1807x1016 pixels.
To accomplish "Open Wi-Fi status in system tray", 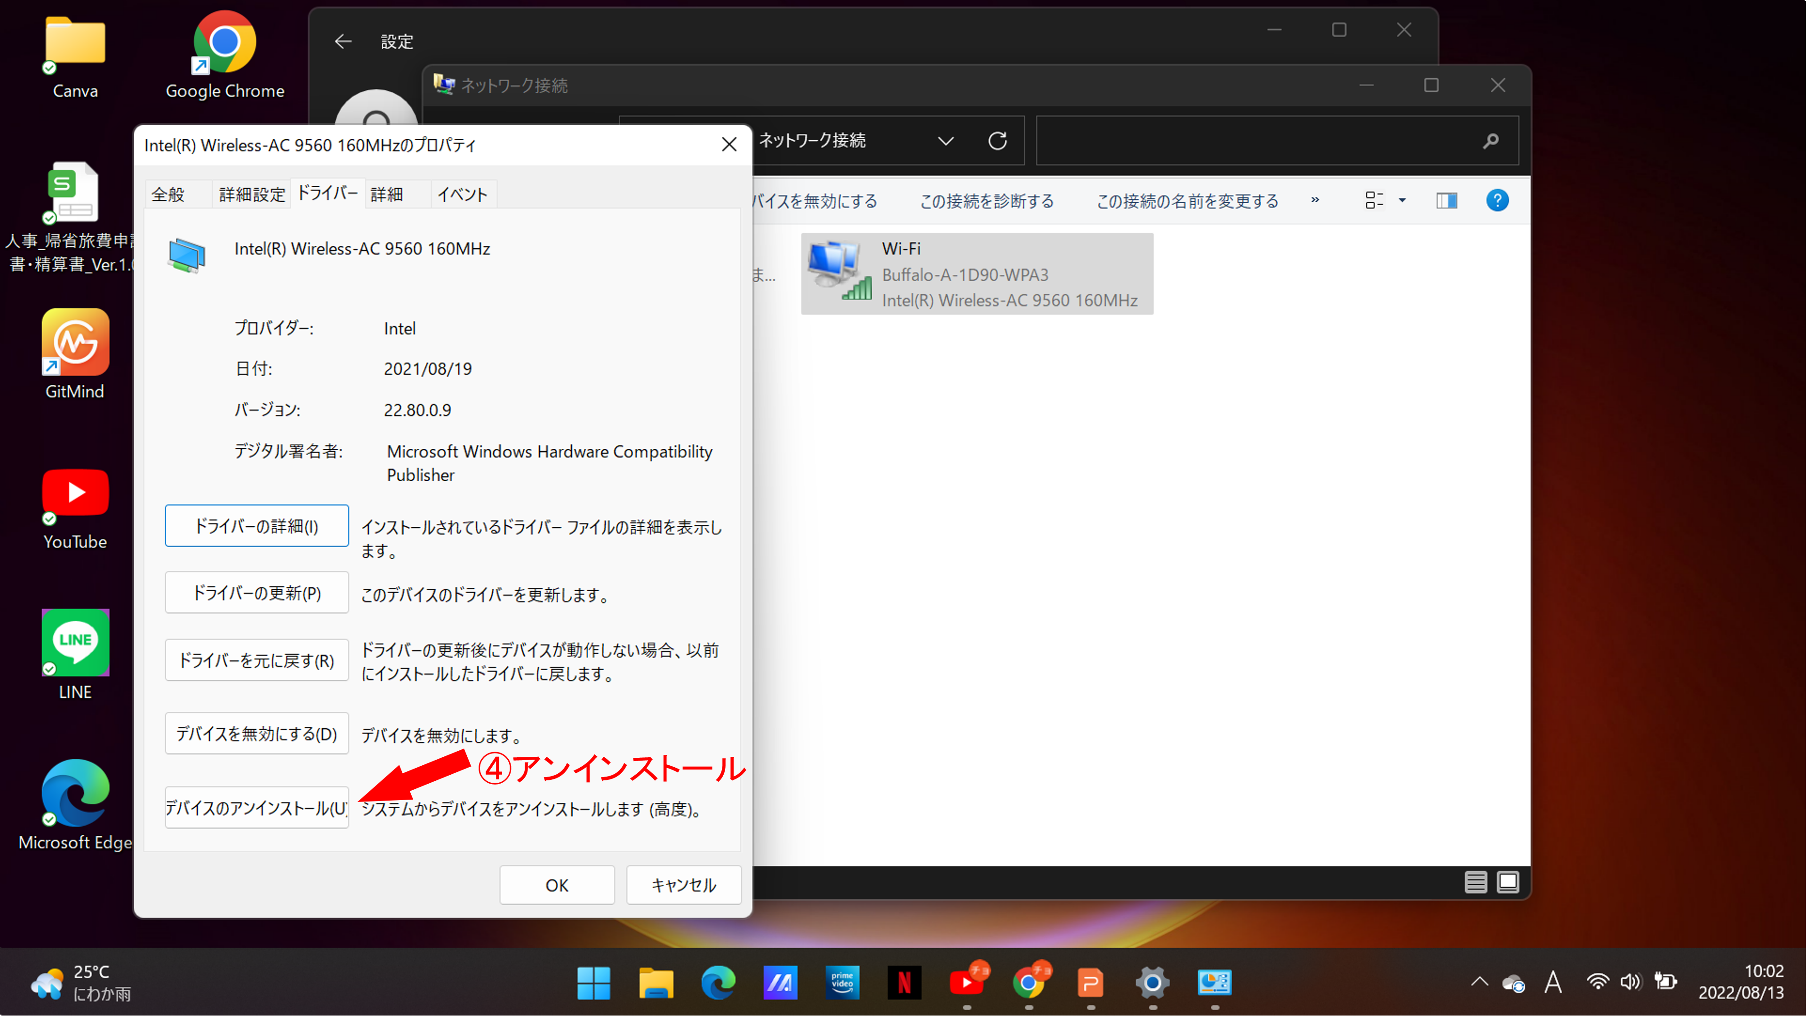I will (1597, 982).
